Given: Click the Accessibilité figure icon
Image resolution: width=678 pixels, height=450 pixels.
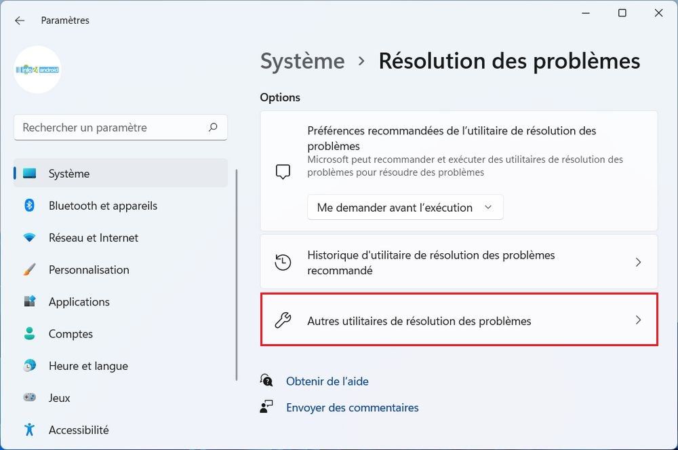Looking at the screenshot, I should coord(29,430).
